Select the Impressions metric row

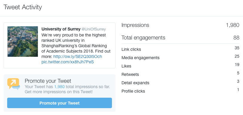coord(180,25)
